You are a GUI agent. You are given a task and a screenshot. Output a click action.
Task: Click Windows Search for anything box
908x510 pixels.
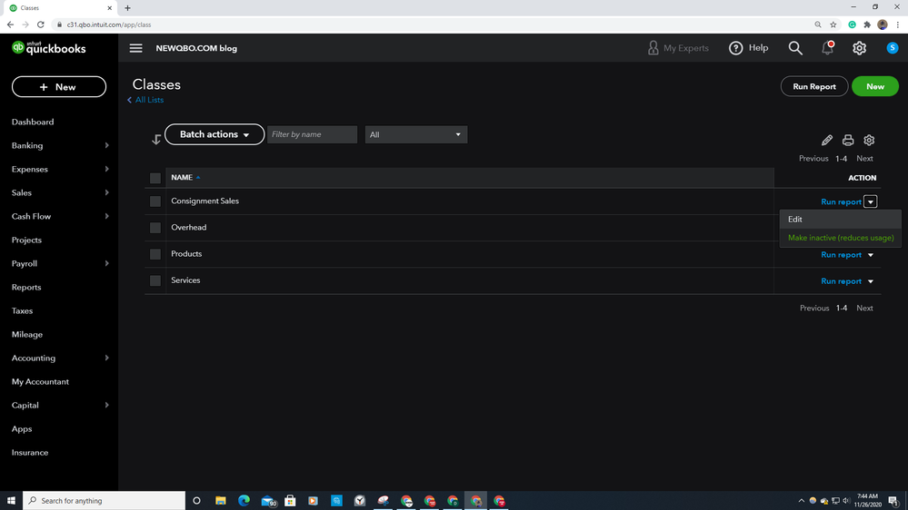(105, 500)
